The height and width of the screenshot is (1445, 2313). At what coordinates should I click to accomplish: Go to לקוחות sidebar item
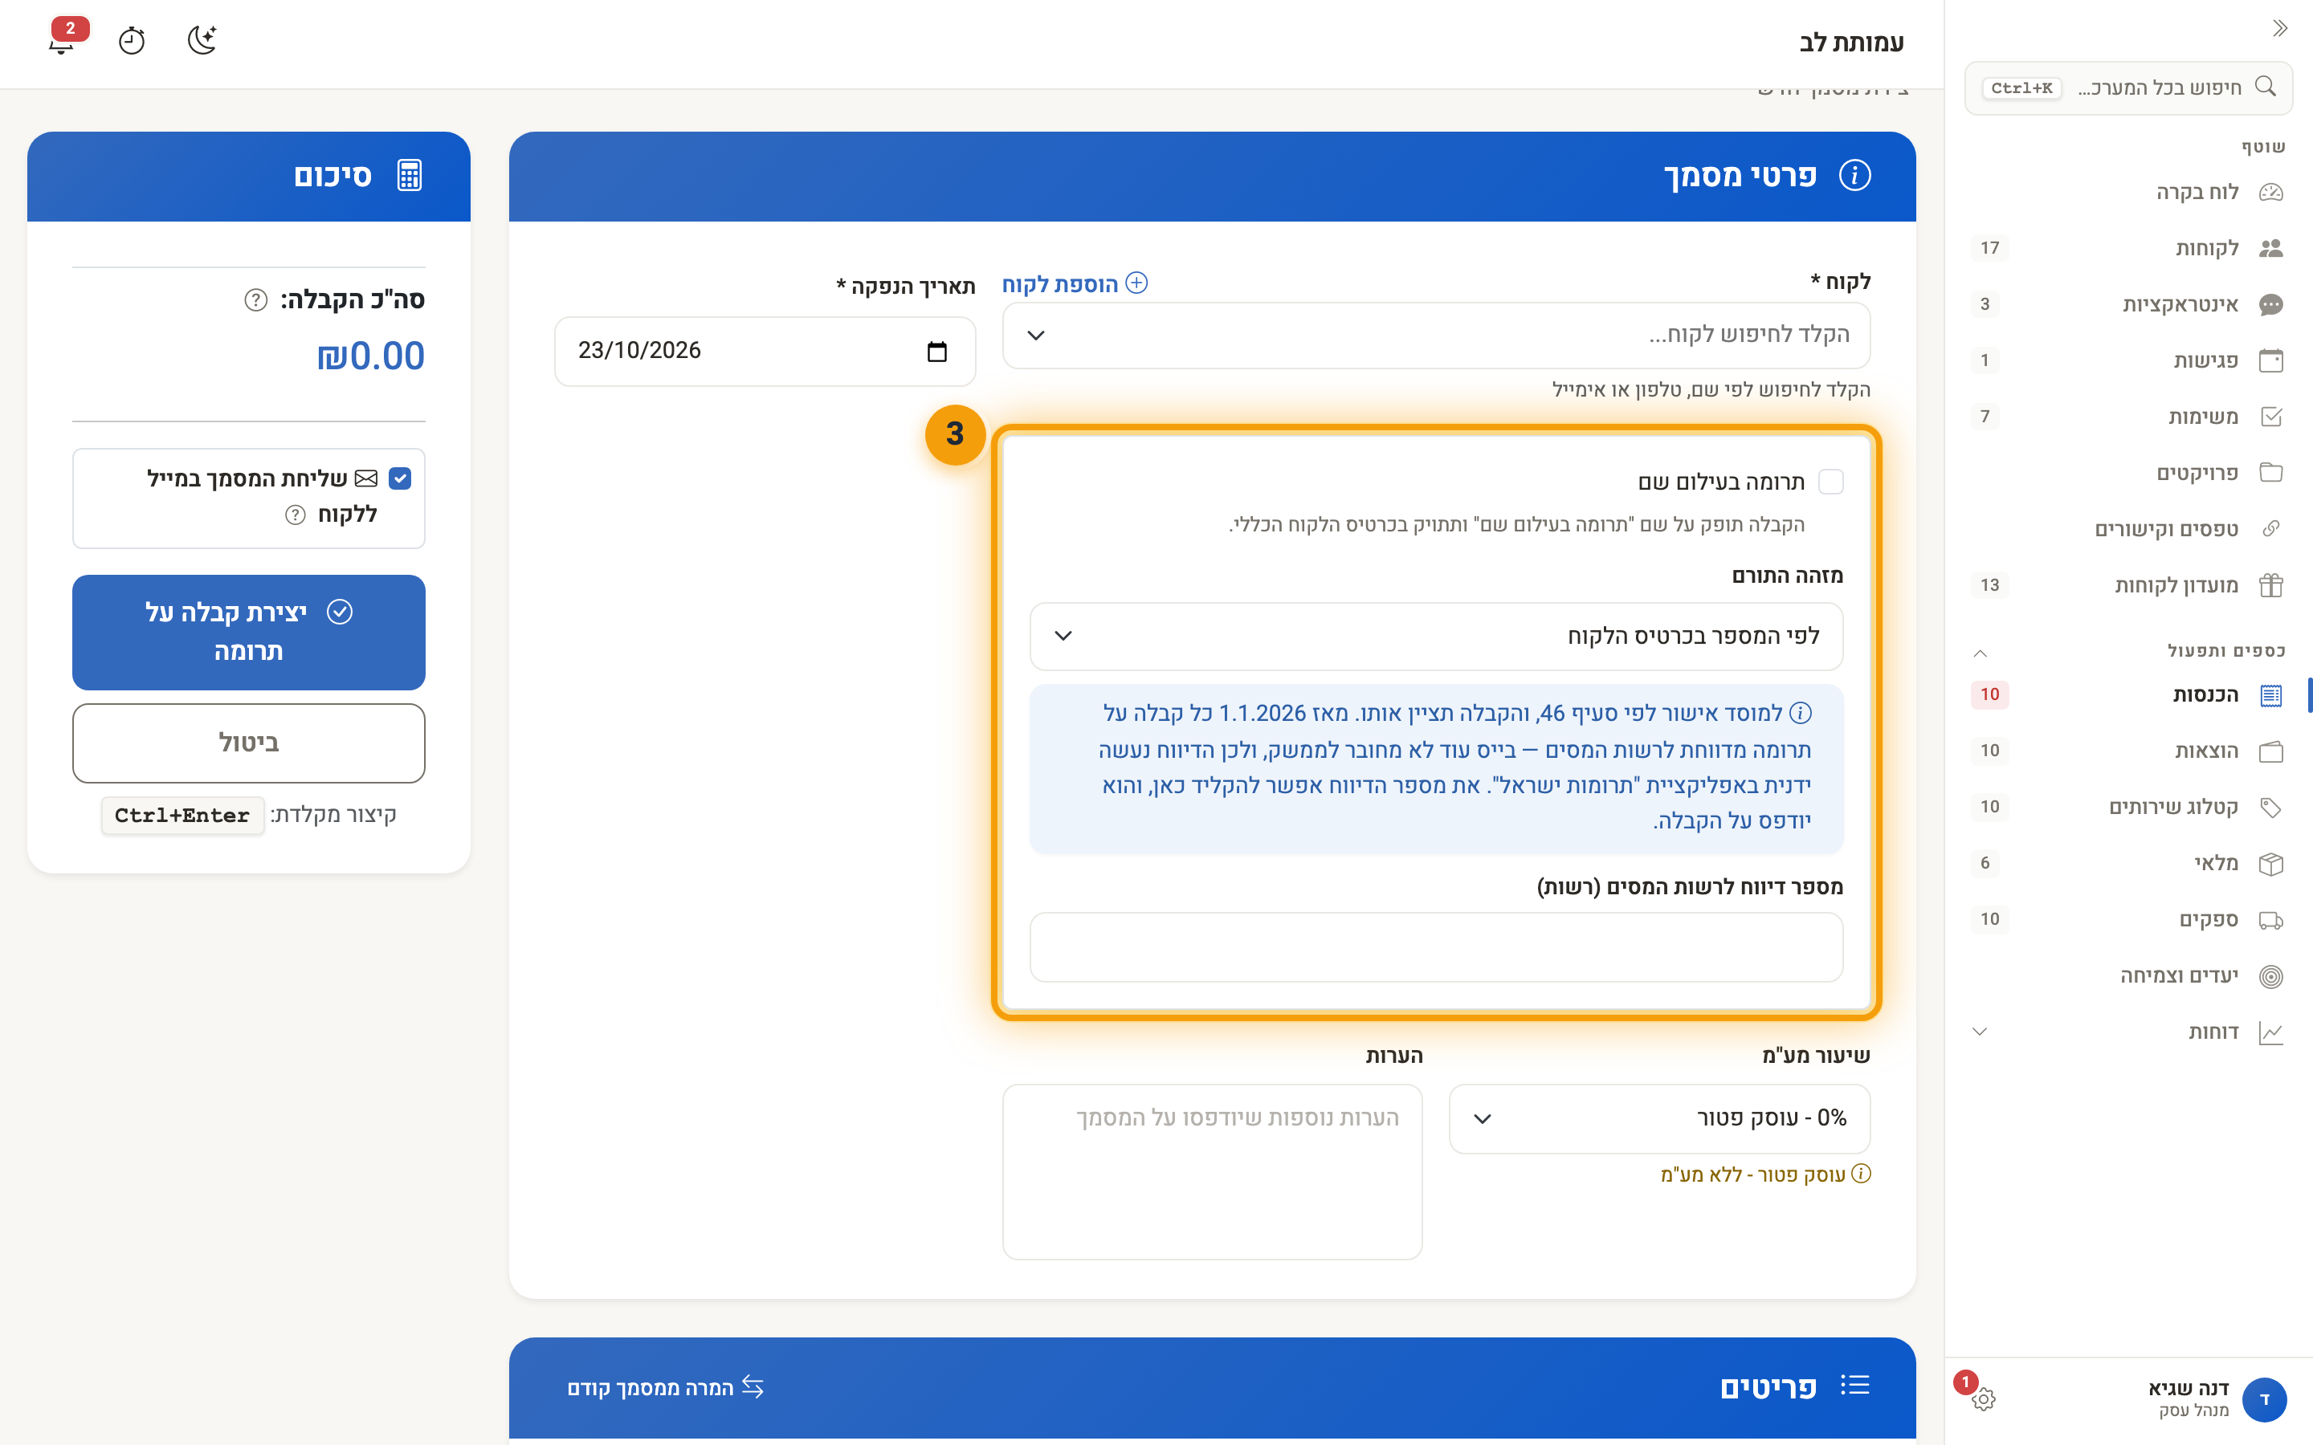pyautogui.click(x=2127, y=249)
